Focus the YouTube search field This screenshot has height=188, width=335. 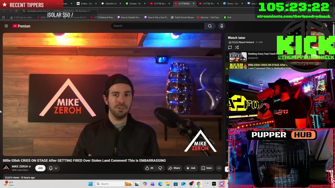(x=158, y=26)
